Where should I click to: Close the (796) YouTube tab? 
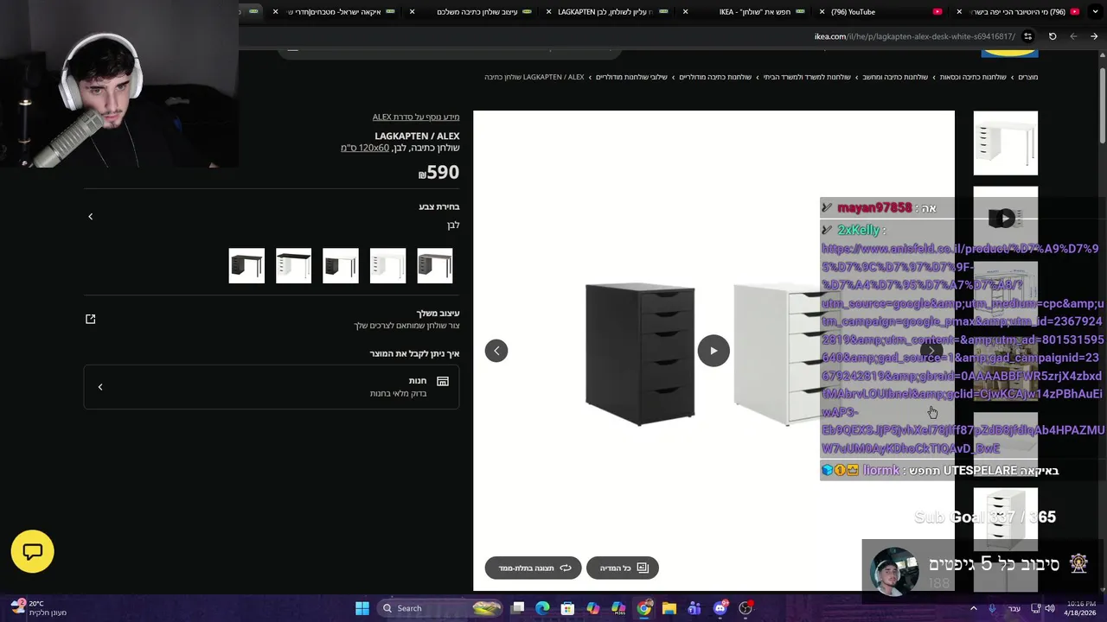(x=822, y=12)
